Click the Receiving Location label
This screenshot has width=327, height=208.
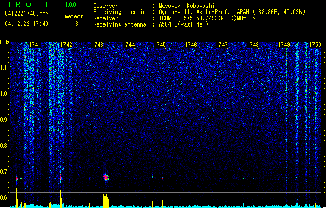[121, 12]
